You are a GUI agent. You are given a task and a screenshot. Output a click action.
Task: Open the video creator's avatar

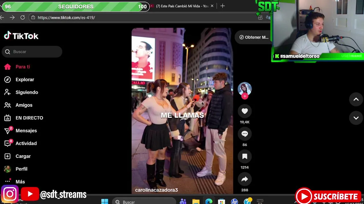pos(245,89)
